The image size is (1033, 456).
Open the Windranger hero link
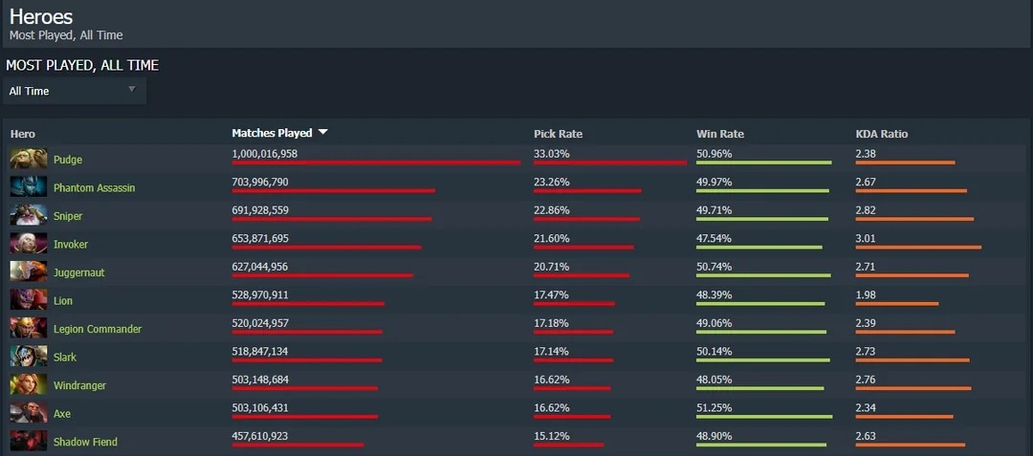(79, 385)
